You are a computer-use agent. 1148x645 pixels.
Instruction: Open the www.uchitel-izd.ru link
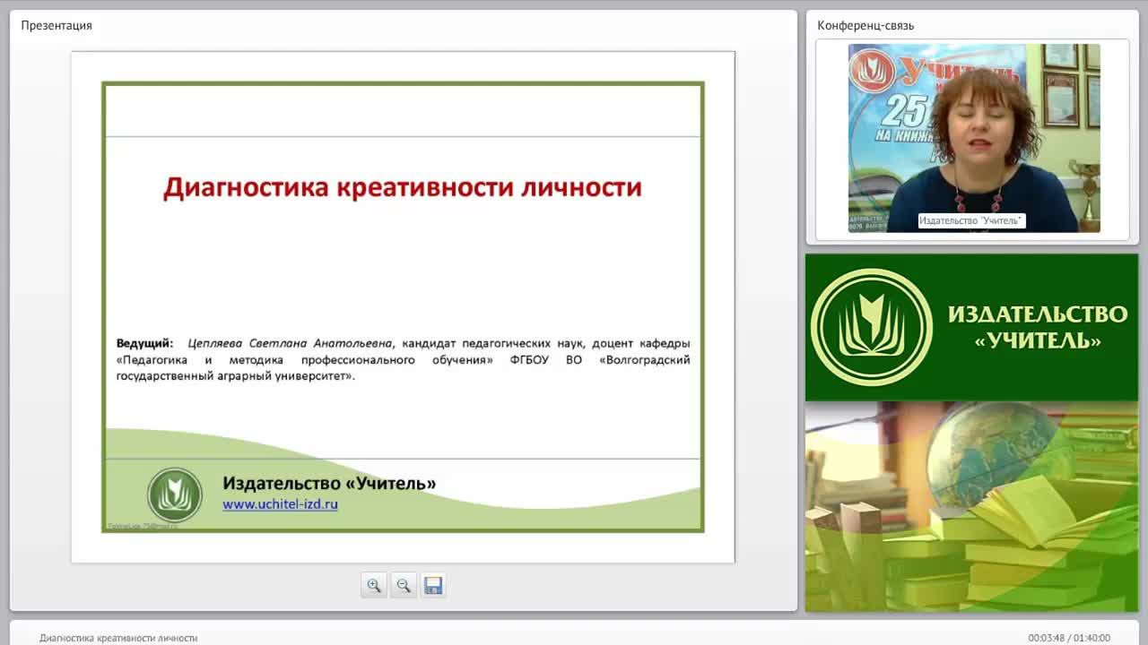click(x=280, y=504)
